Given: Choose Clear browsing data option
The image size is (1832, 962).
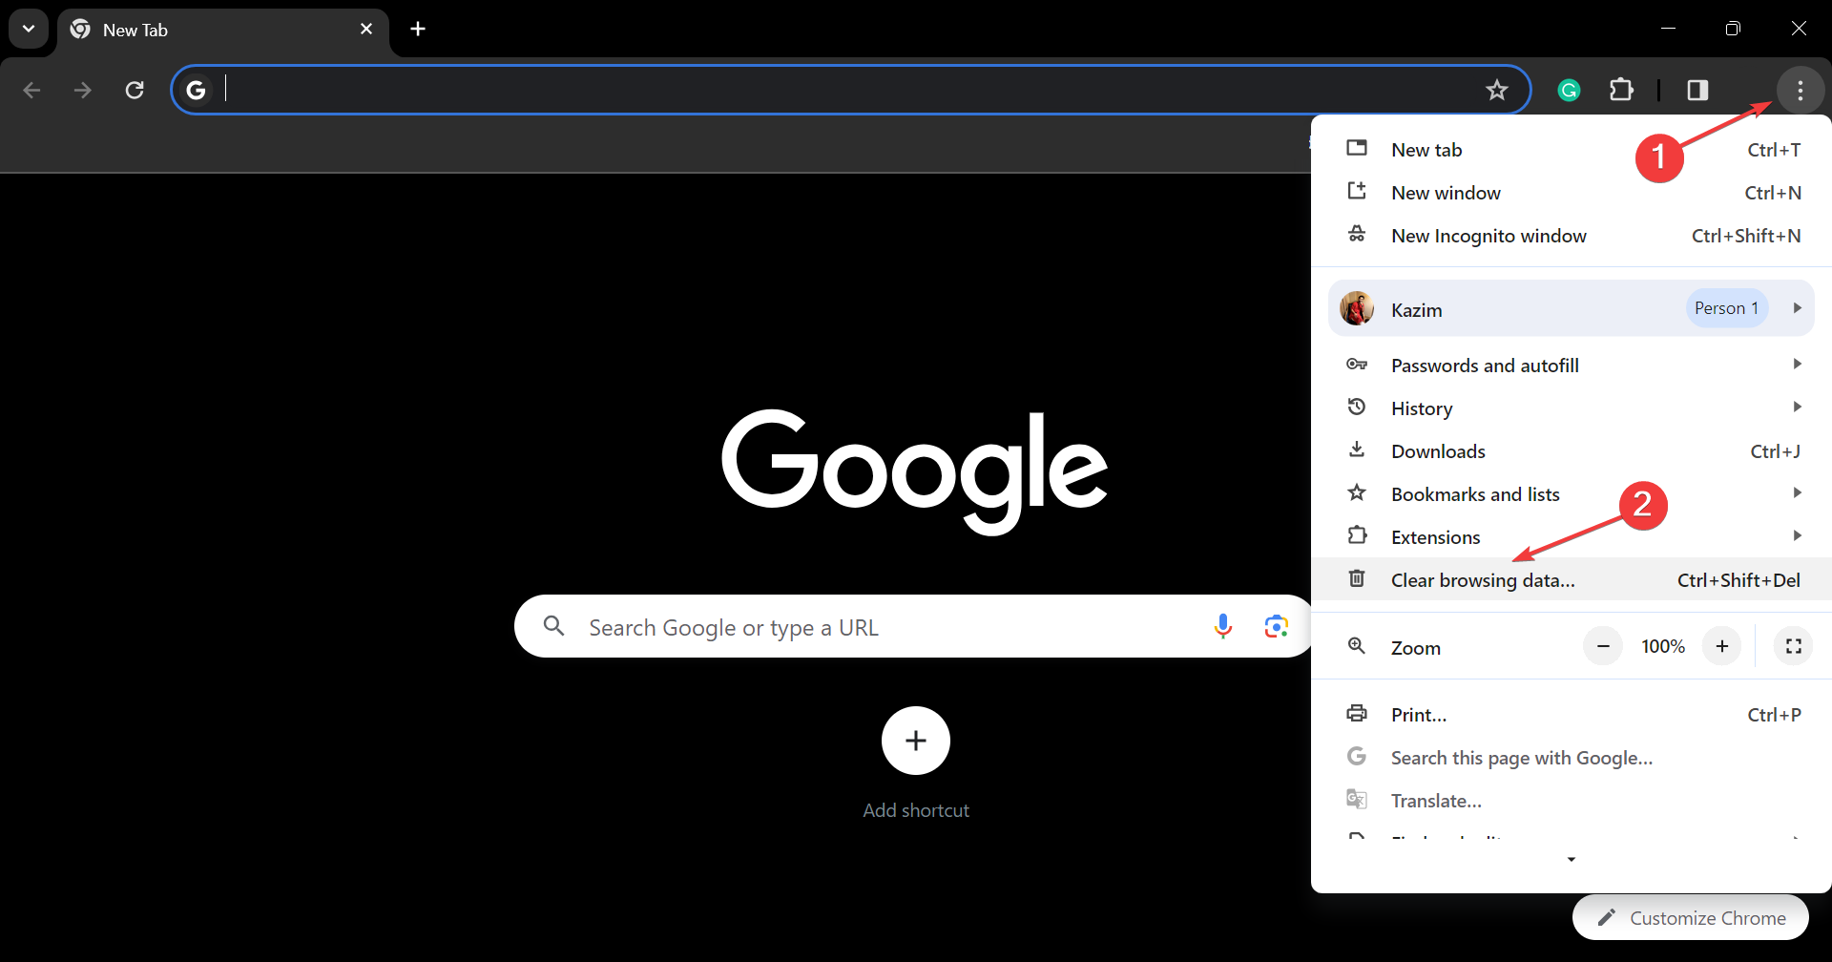Looking at the screenshot, I should [x=1572, y=580].
